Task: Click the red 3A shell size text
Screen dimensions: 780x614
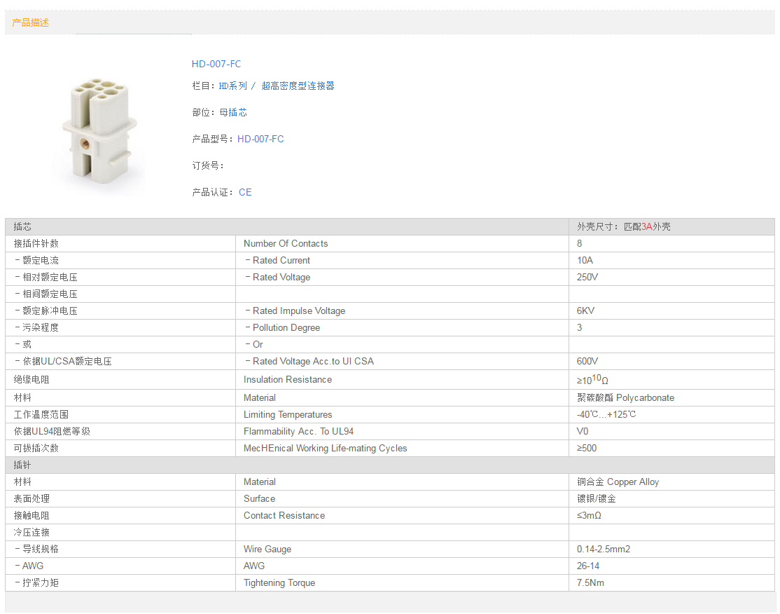Action: [x=647, y=226]
